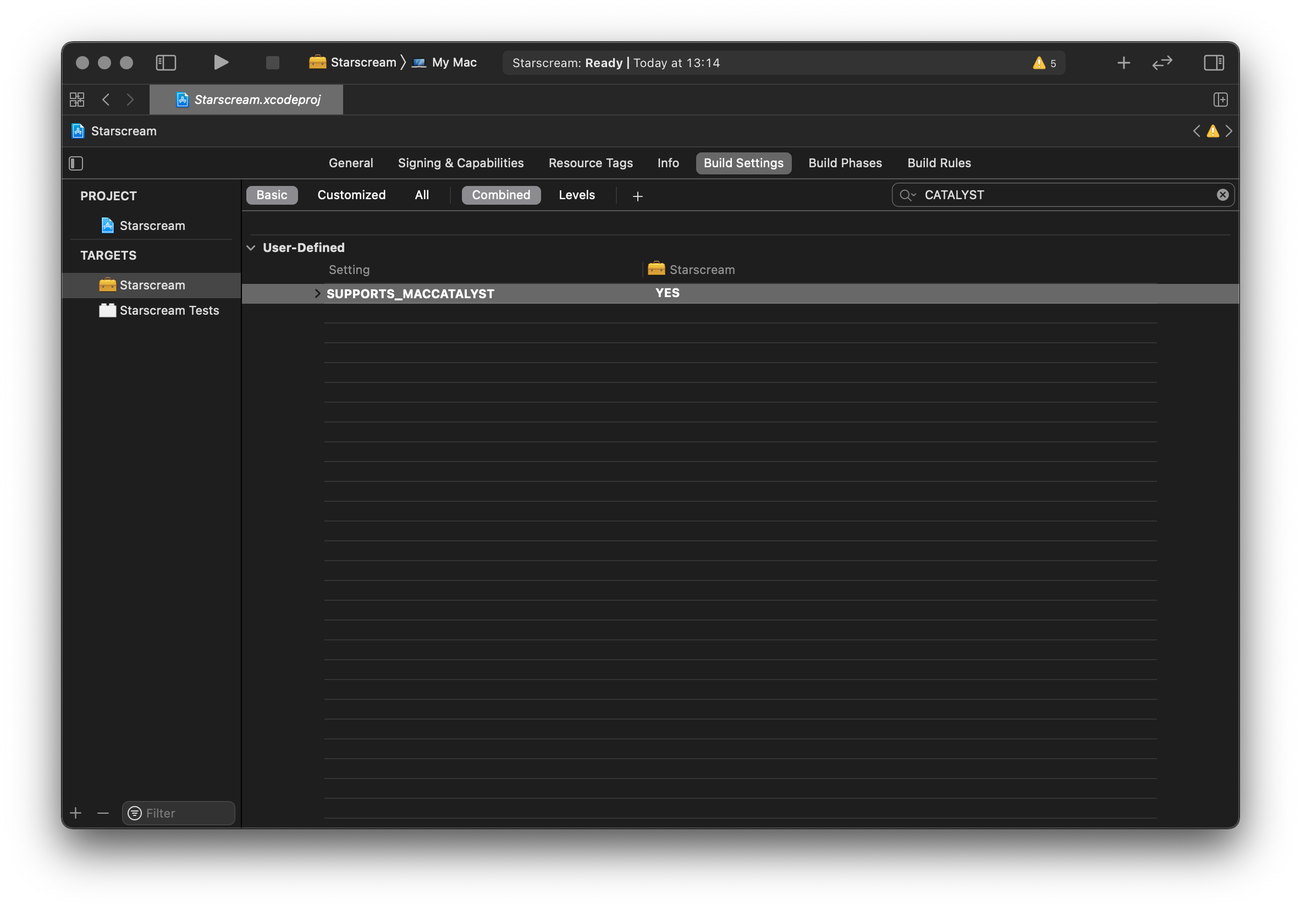Image resolution: width=1301 pixels, height=910 pixels.
Task: Go forward in editor history
Action: 130,100
